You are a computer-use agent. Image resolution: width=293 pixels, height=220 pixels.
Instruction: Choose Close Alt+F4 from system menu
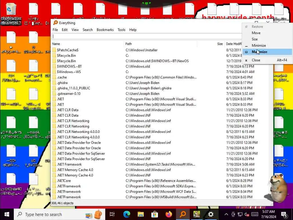tap(268, 60)
